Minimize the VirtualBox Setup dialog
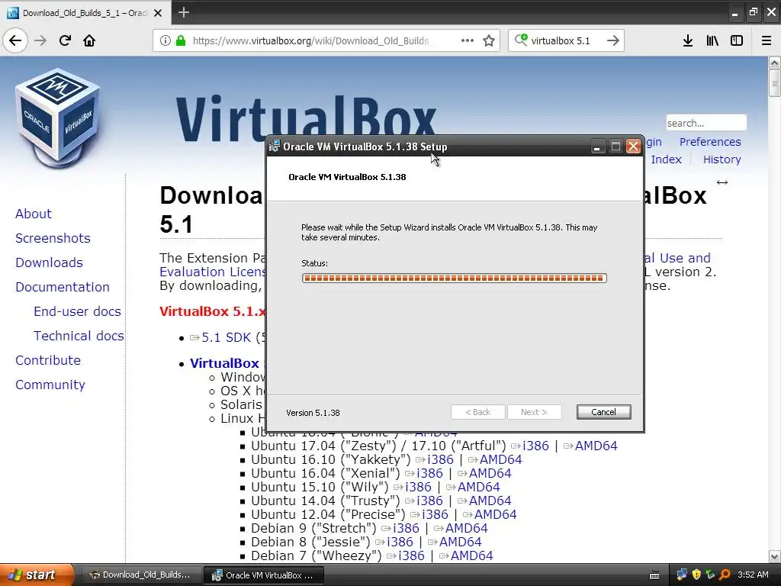This screenshot has height=586, width=781. pos(597,146)
